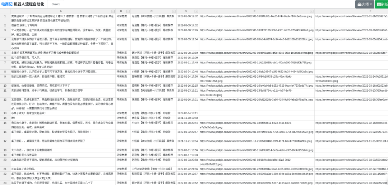Screen dimensions: 388x185
Task: Select row 12 by its row number
Action: click(5, 104)
